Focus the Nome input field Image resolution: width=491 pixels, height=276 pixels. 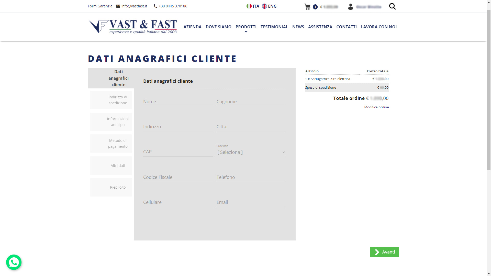point(178,102)
